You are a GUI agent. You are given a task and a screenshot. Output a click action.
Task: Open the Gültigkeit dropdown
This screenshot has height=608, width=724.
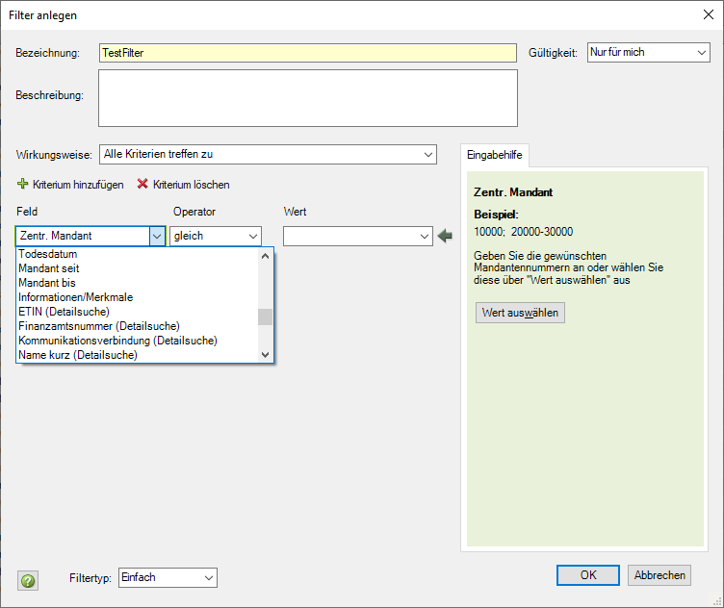[702, 52]
